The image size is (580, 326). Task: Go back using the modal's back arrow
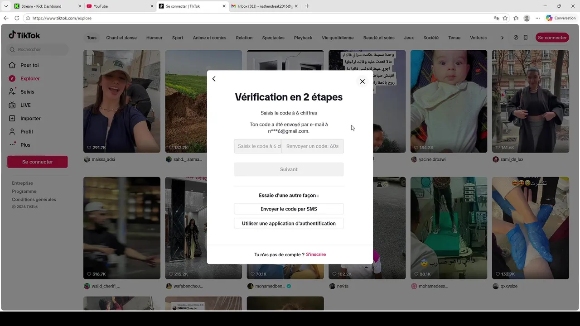click(x=214, y=79)
